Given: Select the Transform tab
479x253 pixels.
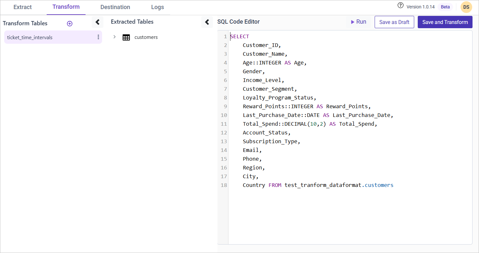Looking at the screenshot, I should [66, 7].
